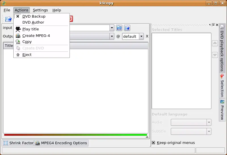Click the Eject icon in menu

pyautogui.click(x=18, y=55)
